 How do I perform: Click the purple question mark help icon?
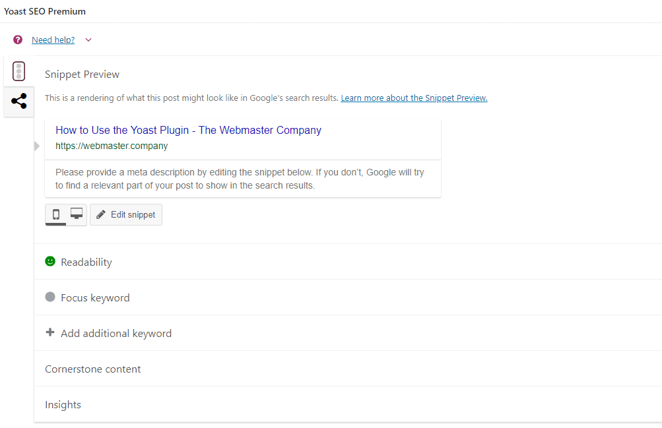tap(18, 40)
